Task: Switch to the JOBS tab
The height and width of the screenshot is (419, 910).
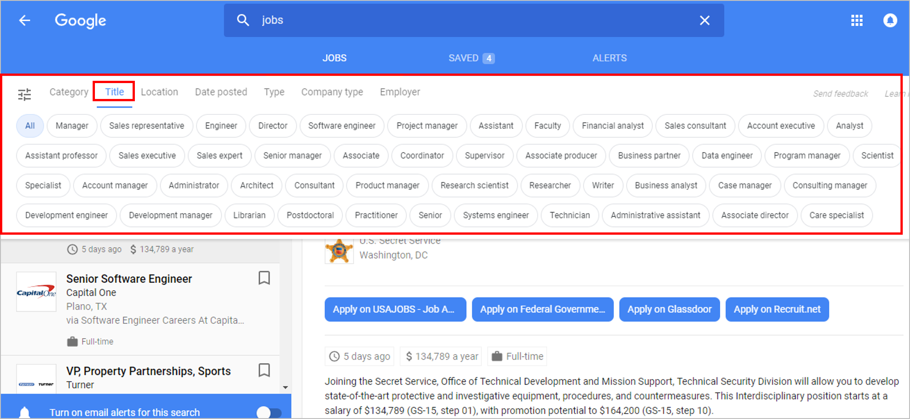Action: pyautogui.click(x=335, y=58)
